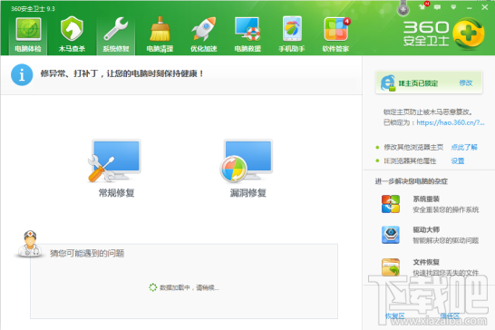The image size is (495, 330).
Task: Click the 系统重装 title text
Action: (426, 199)
